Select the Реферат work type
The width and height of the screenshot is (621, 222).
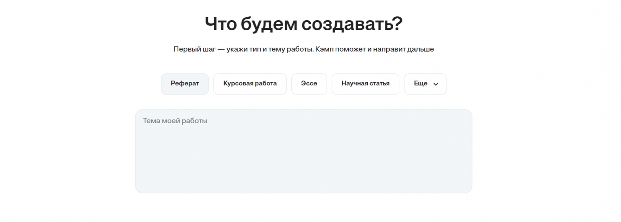185,84
